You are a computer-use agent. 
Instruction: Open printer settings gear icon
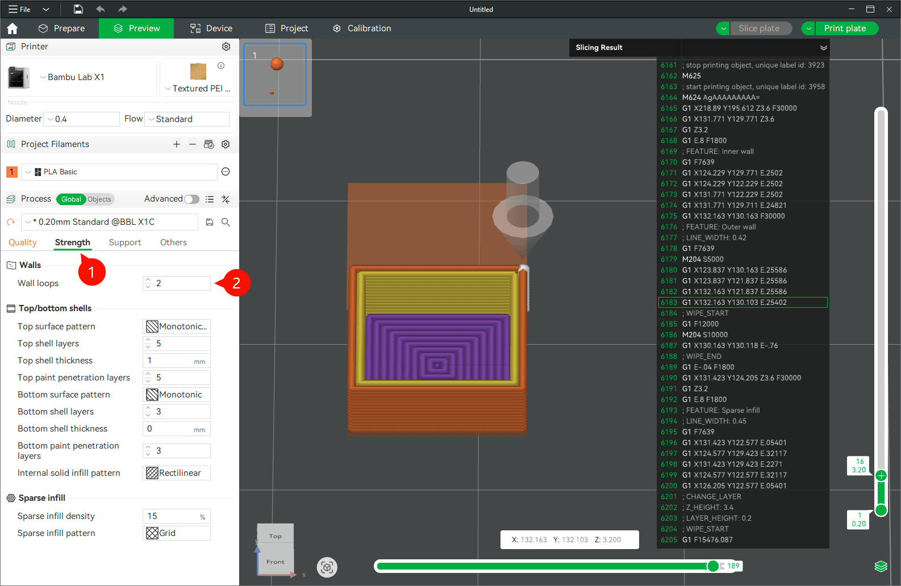point(226,47)
